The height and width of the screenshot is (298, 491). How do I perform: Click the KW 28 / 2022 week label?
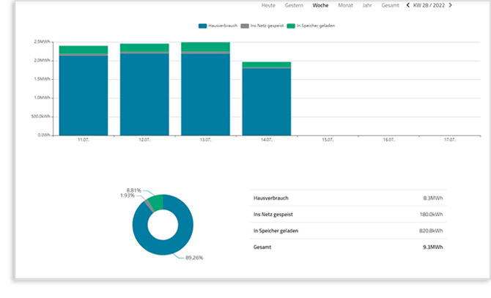pos(429,6)
